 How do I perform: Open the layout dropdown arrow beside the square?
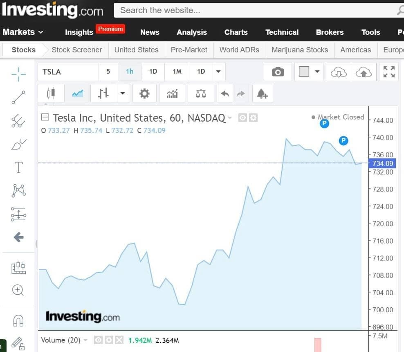[317, 72]
